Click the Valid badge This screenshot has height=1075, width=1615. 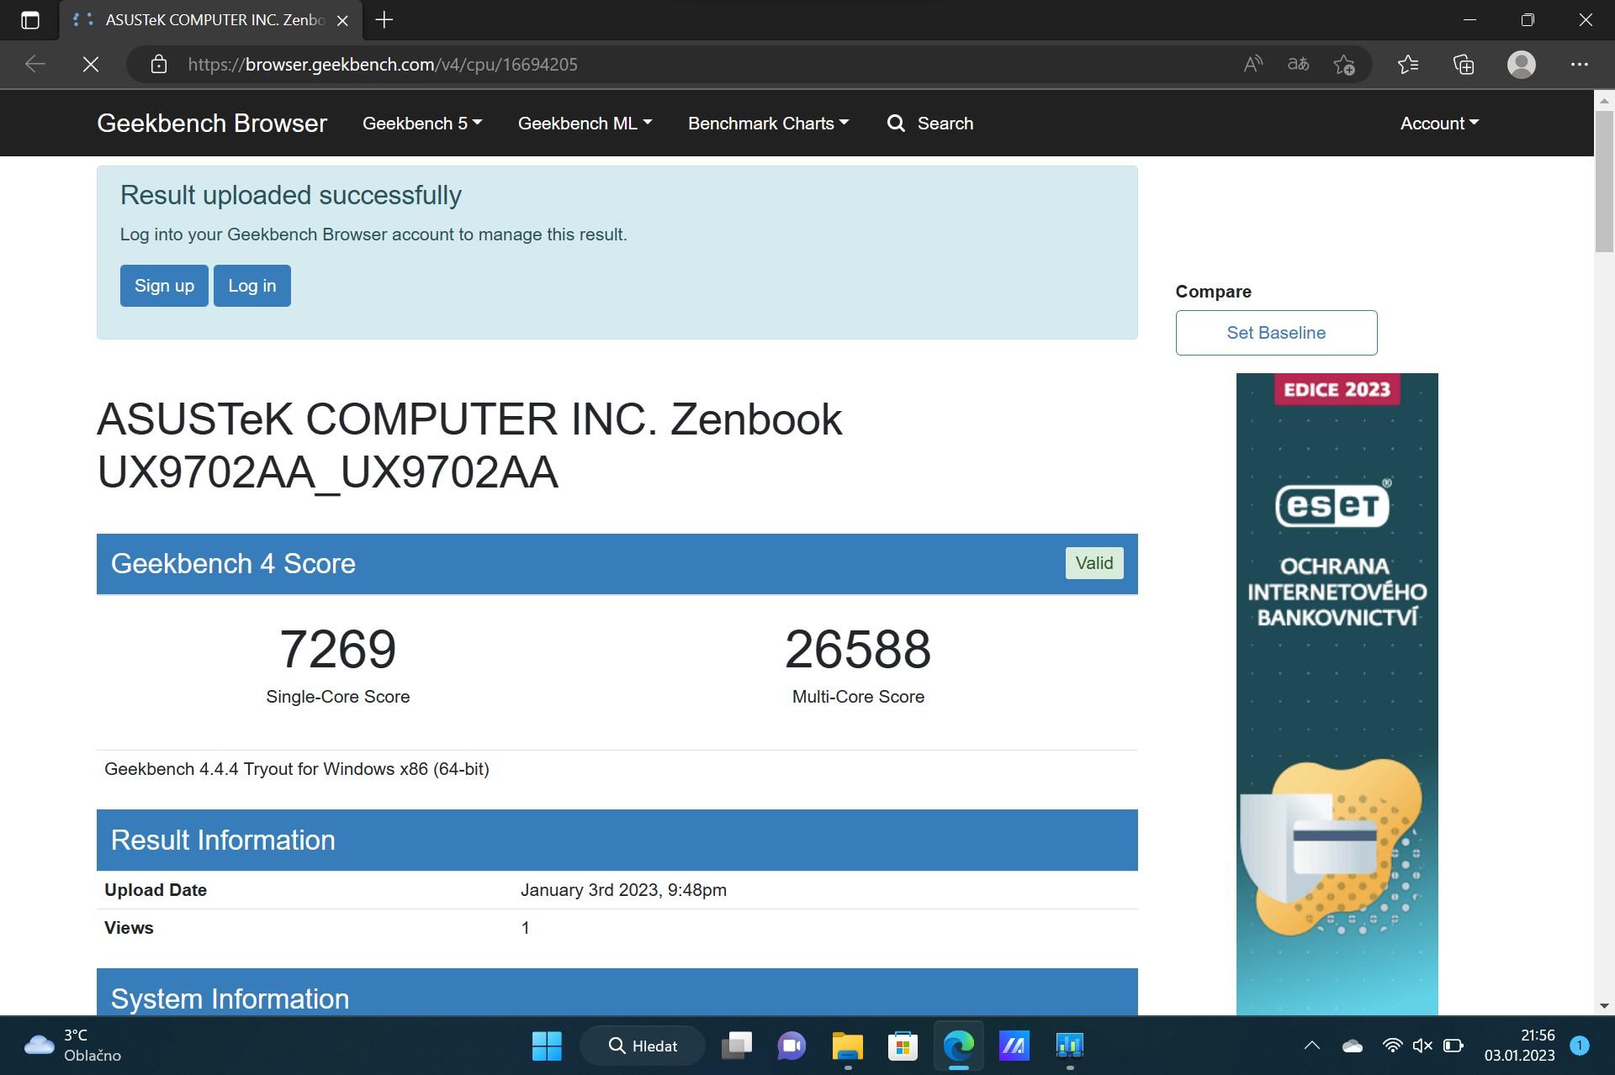point(1094,563)
